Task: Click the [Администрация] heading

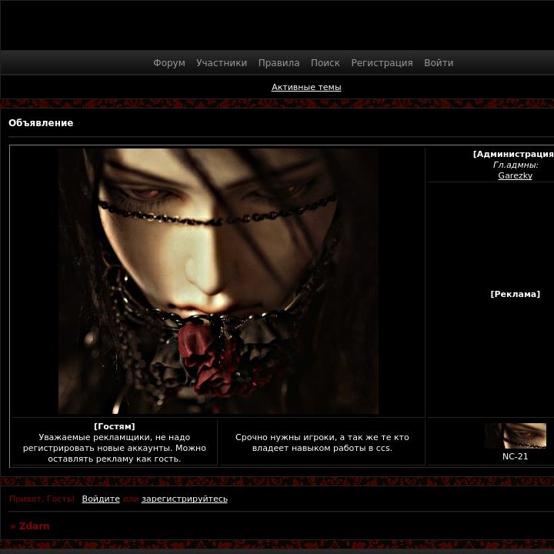Action: 513,154
